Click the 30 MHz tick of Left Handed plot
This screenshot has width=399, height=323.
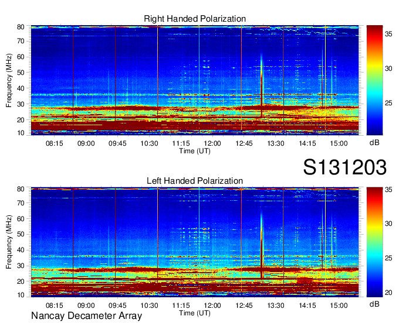click(21, 266)
